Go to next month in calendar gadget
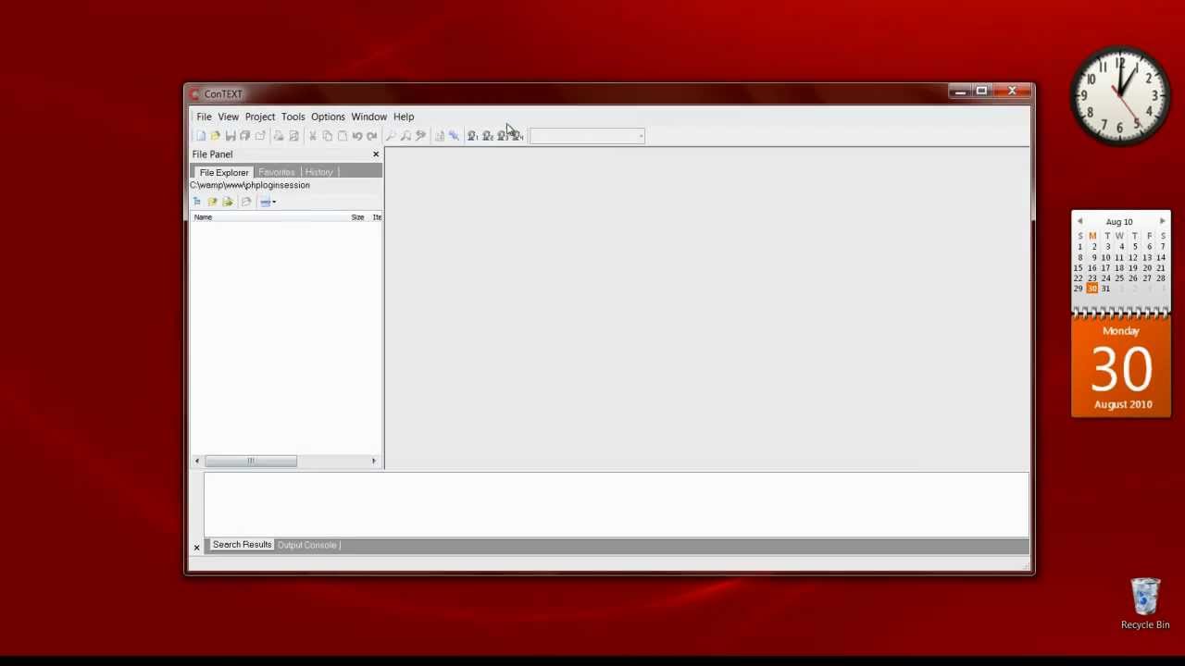Viewport: 1185px width, 666px height. 1162,222
